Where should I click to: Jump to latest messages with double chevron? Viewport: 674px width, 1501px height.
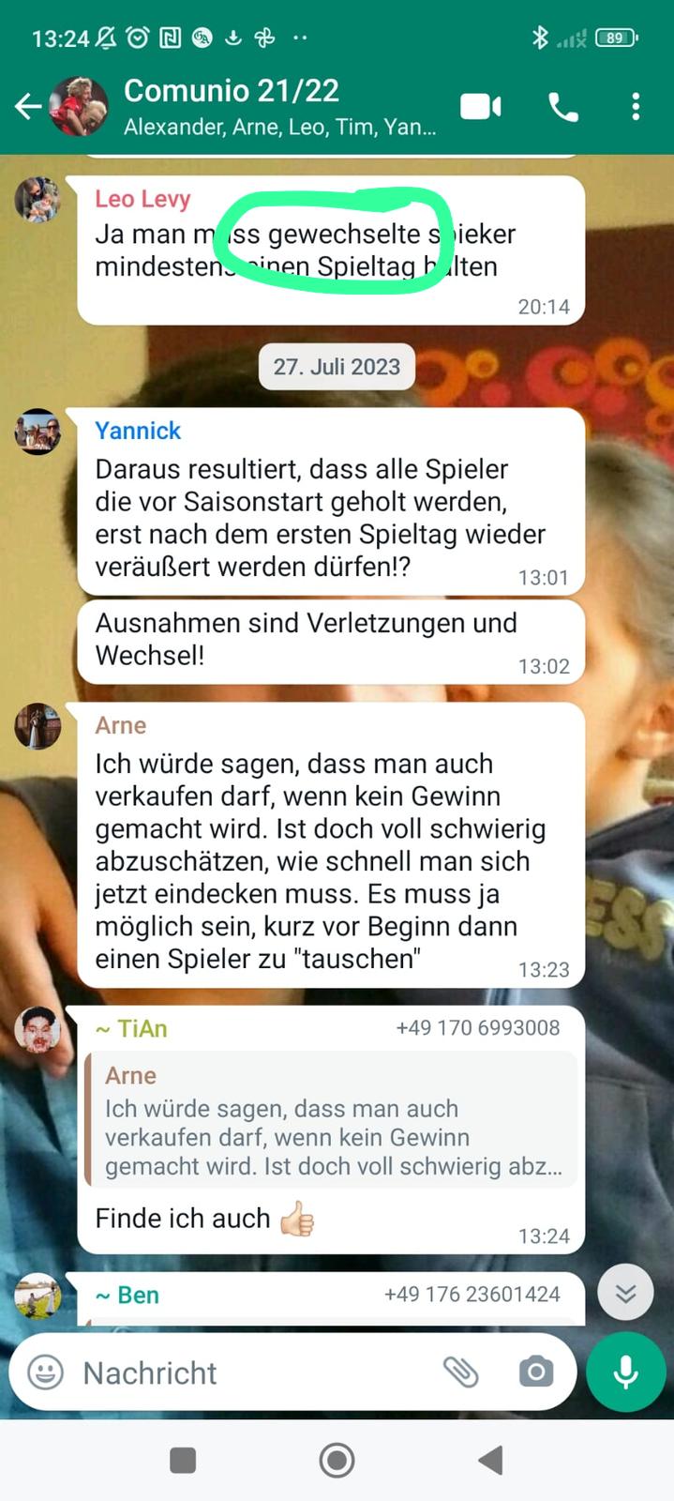625,1294
